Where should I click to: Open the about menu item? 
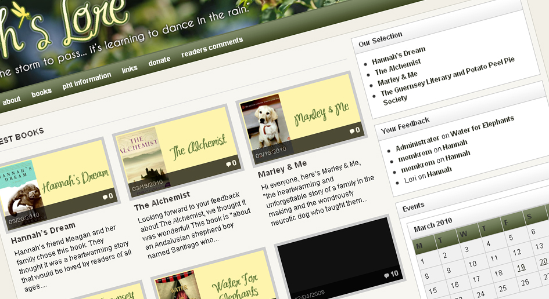(12, 101)
